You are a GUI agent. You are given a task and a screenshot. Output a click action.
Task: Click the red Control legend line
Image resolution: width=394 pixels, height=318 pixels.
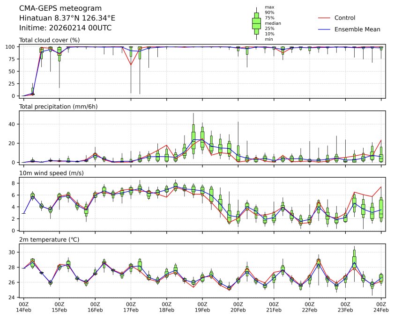coord(324,18)
